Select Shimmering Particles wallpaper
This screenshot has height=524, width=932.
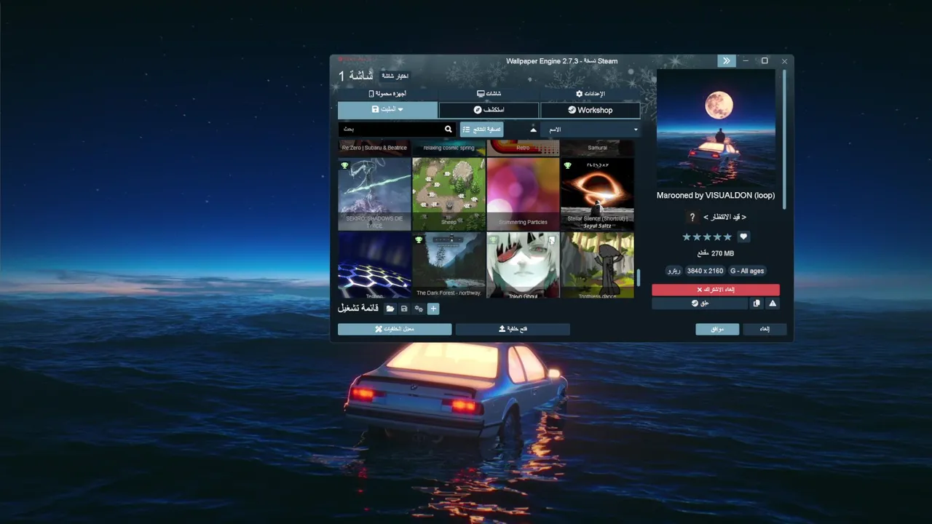[523, 194]
